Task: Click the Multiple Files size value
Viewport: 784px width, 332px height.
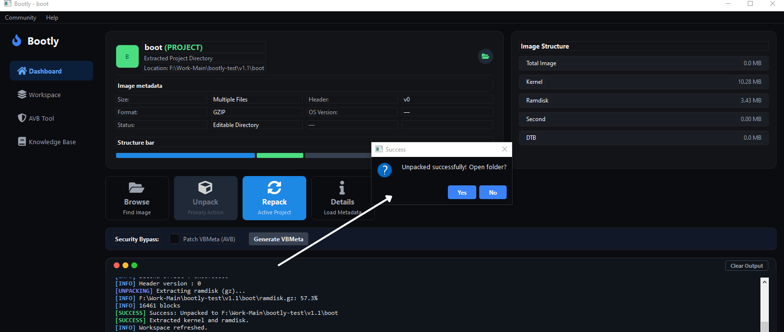Action: click(230, 99)
